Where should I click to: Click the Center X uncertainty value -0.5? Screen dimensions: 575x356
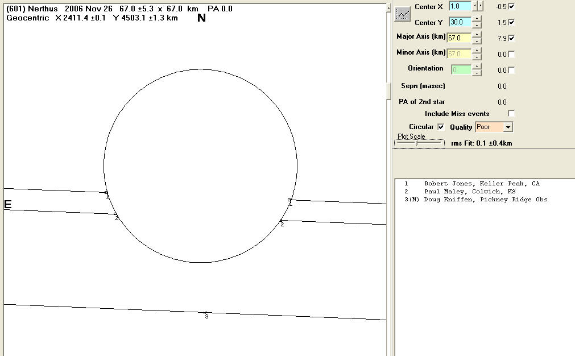point(501,7)
